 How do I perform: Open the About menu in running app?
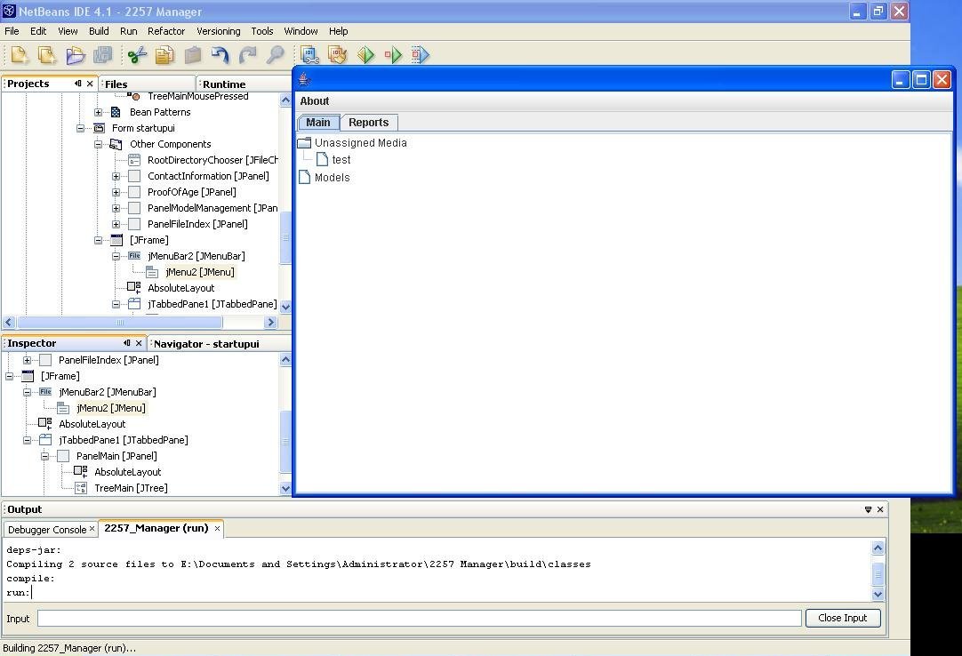point(314,101)
